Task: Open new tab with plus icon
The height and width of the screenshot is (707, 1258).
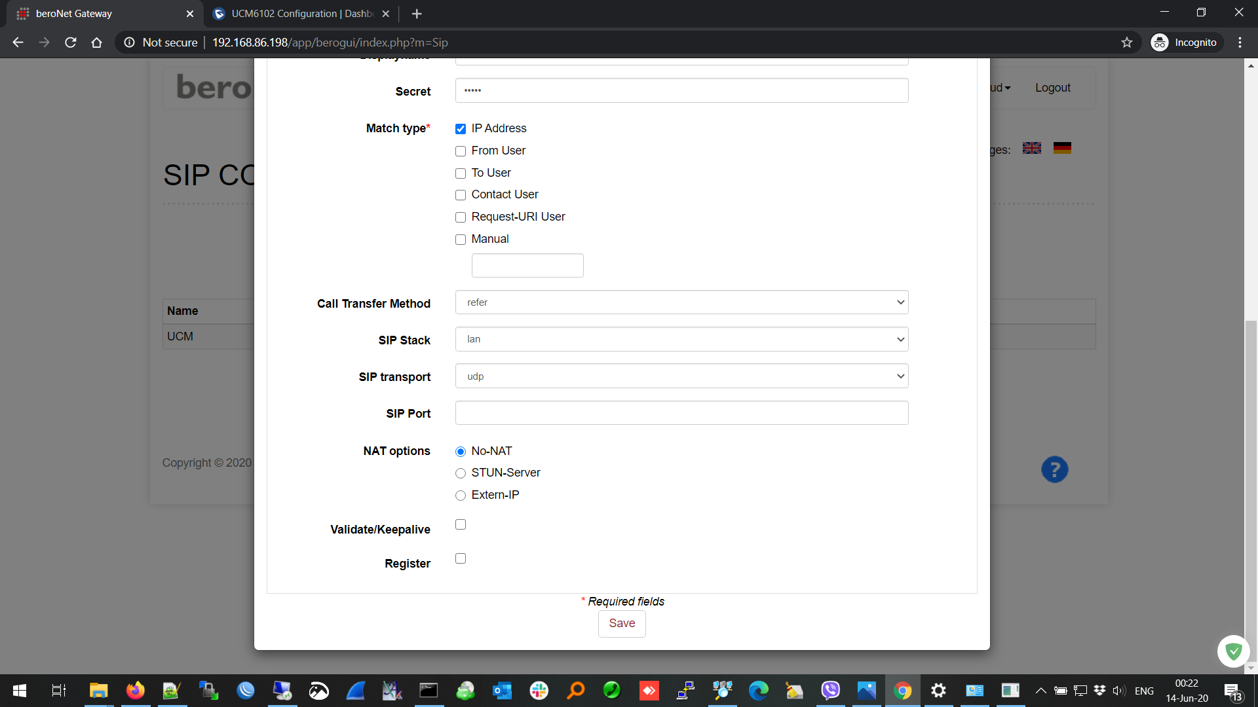Action: [417, 14]
